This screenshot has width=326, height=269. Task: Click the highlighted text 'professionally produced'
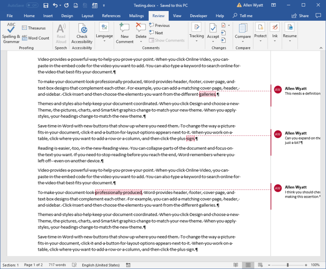(119, 192)
